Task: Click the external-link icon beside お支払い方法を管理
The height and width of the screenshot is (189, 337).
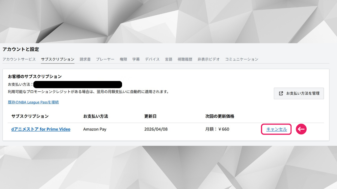Action: pos(281,93)
